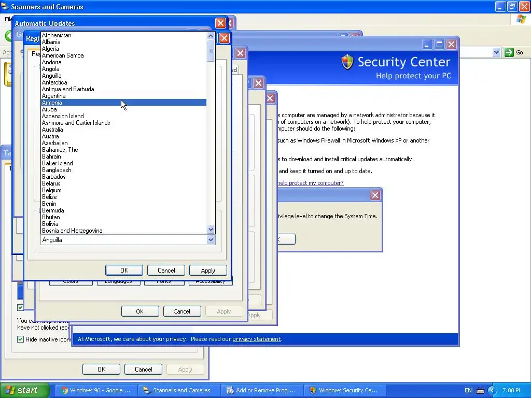531x398 pixels.
Task: Apply Regional Options changes
Action: [208, 271]
